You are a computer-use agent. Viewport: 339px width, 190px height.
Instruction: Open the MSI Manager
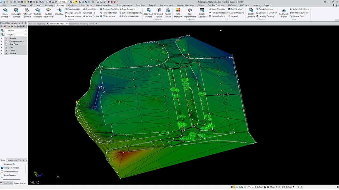click(x=178, y=11)
